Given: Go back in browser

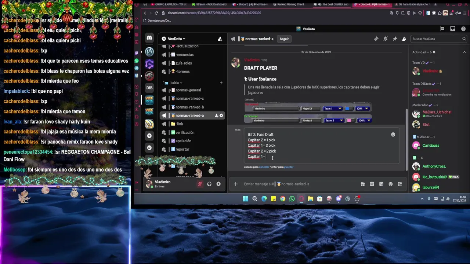Looking at the screenshot, I should pyautogui.click(x=145, y=13).
